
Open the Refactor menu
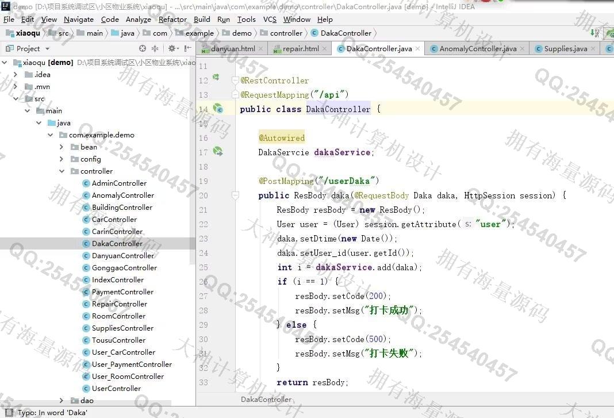click(x=172, y=19)
